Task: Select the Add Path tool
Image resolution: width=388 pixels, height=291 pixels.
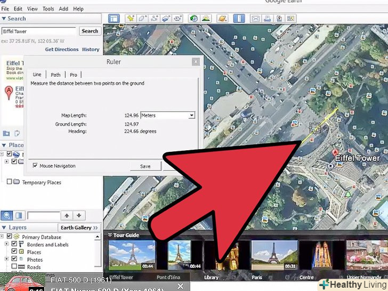Action: [x=155, y=18]
